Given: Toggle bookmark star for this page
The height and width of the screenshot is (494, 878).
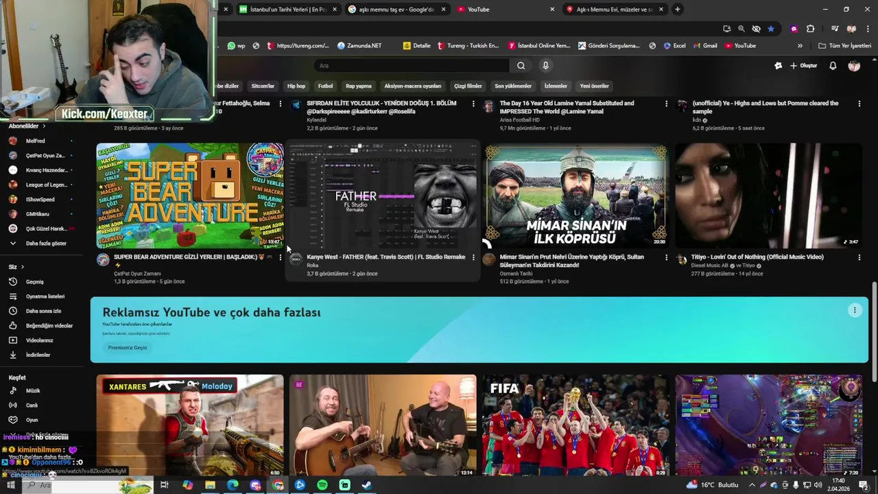Looking at the screenshot, I should (x=771, y=29).
